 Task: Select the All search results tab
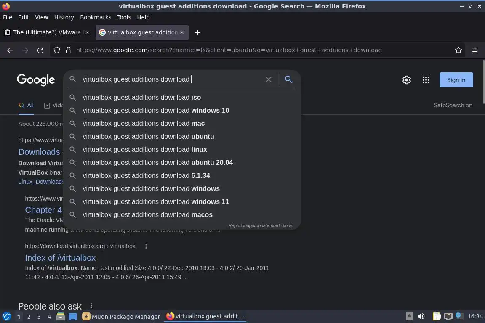pyautogui.click(x=26, y=106)
